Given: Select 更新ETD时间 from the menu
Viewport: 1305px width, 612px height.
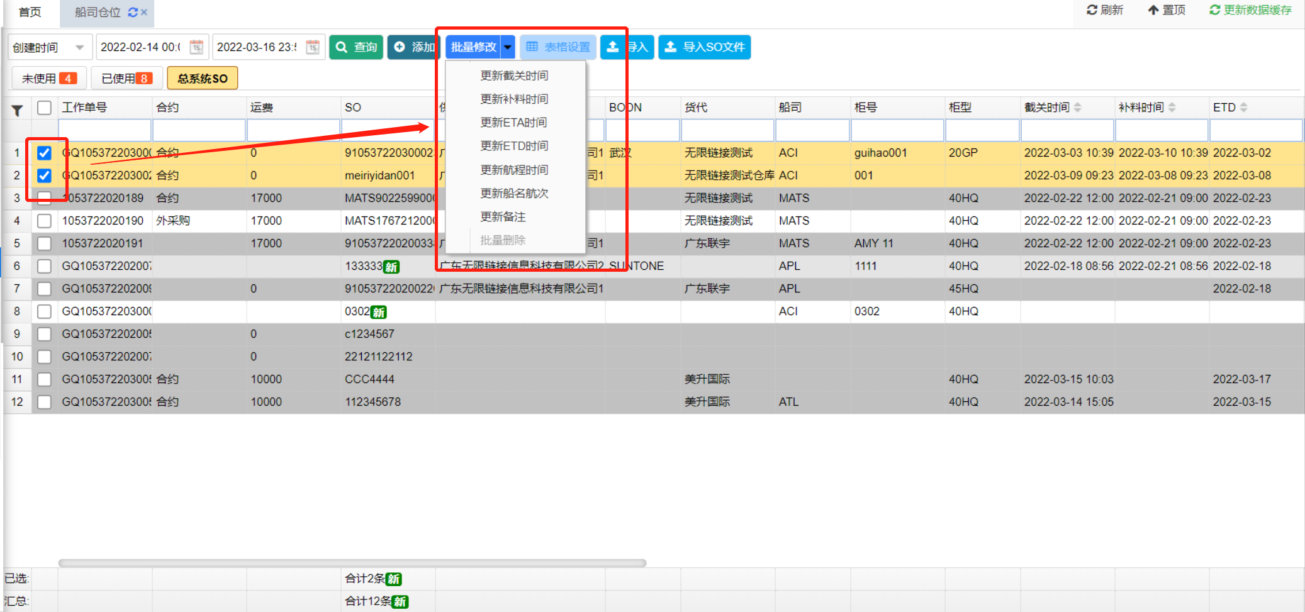Looking at the screenshot, I should (x=514, y=146).
